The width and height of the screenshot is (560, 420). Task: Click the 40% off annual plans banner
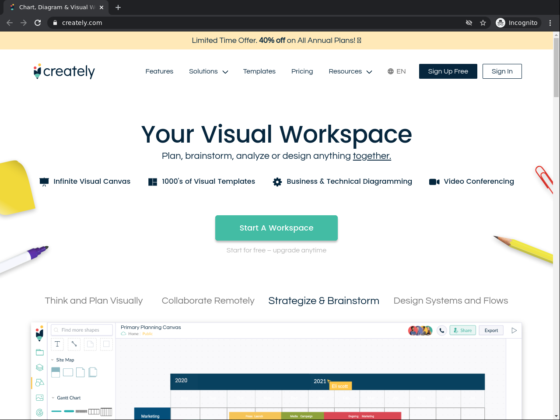tap(276, 40)
